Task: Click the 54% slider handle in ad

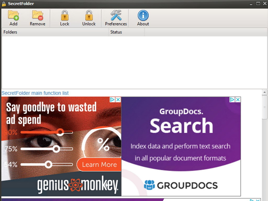Action: [48, 164]
